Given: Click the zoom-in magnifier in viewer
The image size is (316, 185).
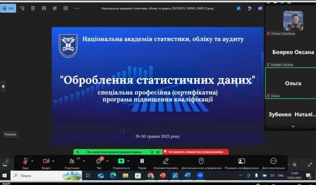Looking at the screenshot, I should (x=295, y=165).
